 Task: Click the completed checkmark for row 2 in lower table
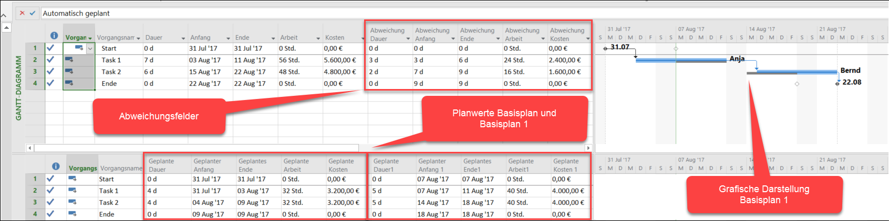coord(50,191)
